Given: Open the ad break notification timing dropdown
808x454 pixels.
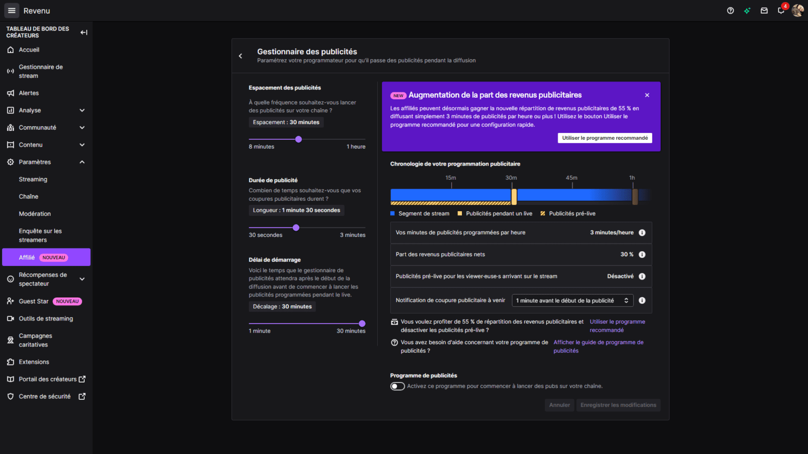Looking at the screenshot, I should coord(572,301).
